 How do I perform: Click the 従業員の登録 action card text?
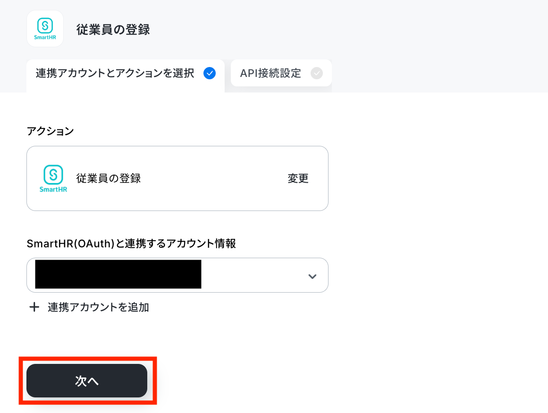pos(109,178)
